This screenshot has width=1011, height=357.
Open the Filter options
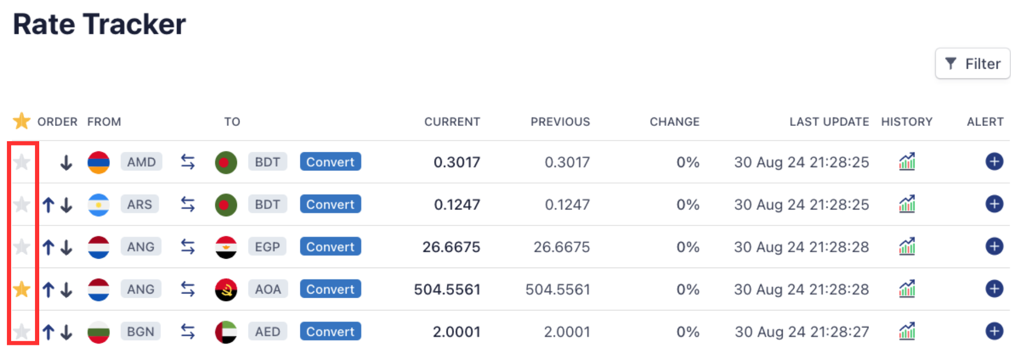(972, 64)
